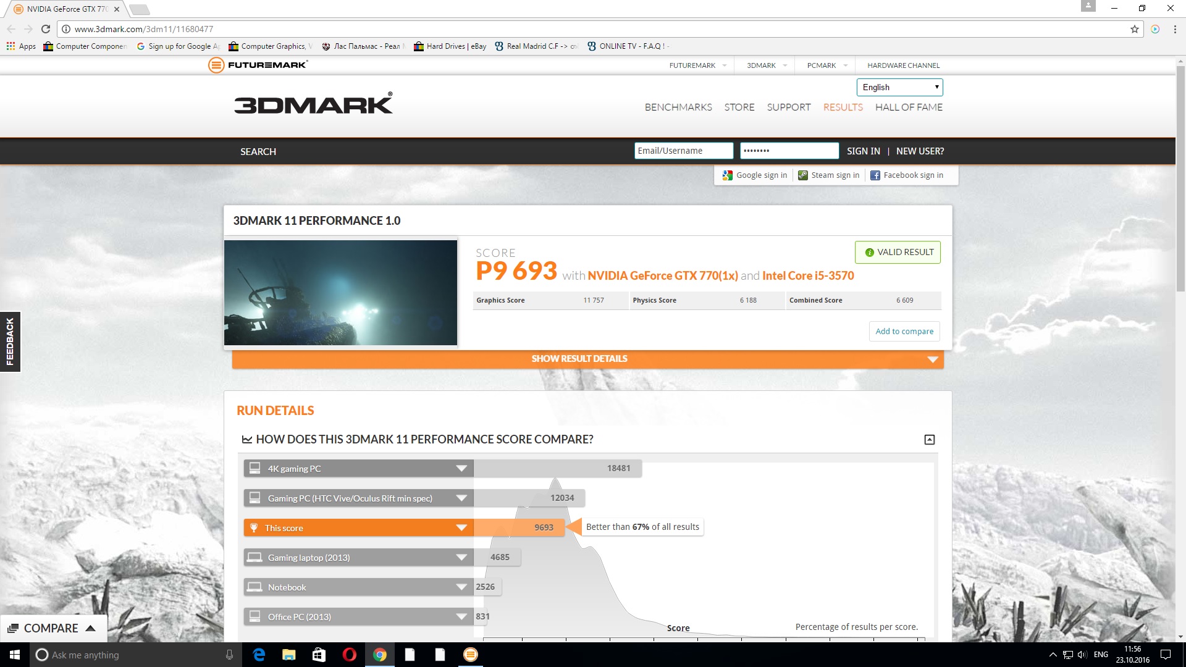Open the BENCHMARKS menu item
This screenshot has width=1186, height=667.
(x=678, y=107)
